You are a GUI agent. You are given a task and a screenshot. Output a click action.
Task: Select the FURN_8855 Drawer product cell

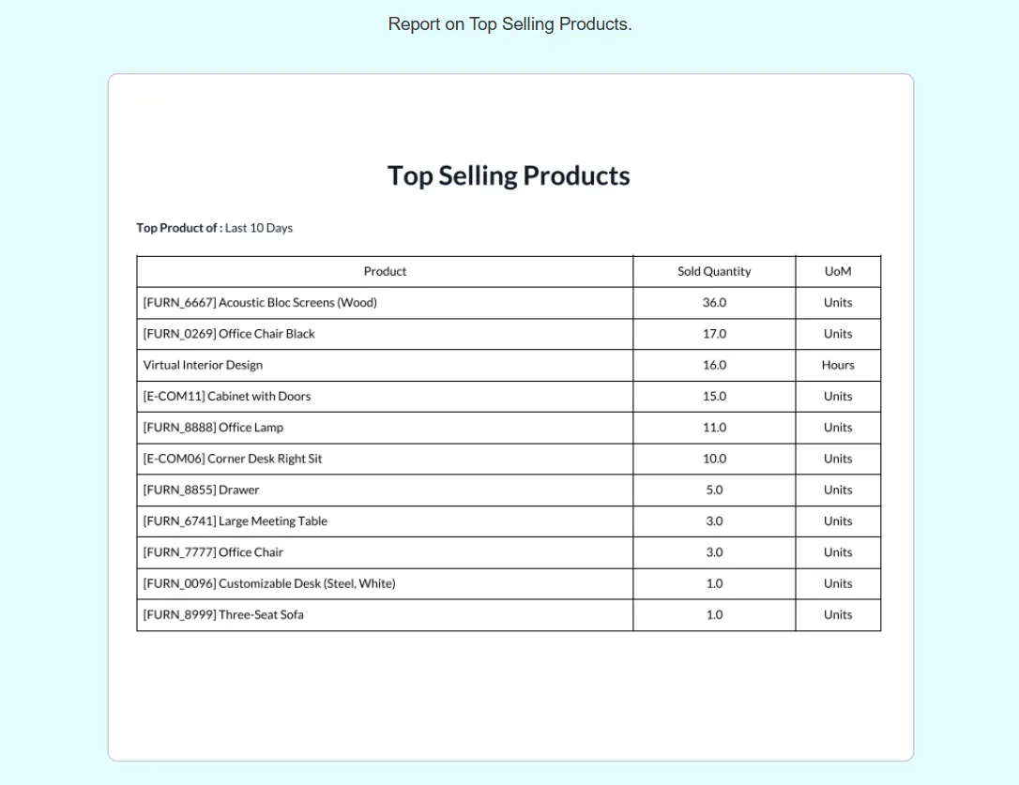click(x=201, y=490)
